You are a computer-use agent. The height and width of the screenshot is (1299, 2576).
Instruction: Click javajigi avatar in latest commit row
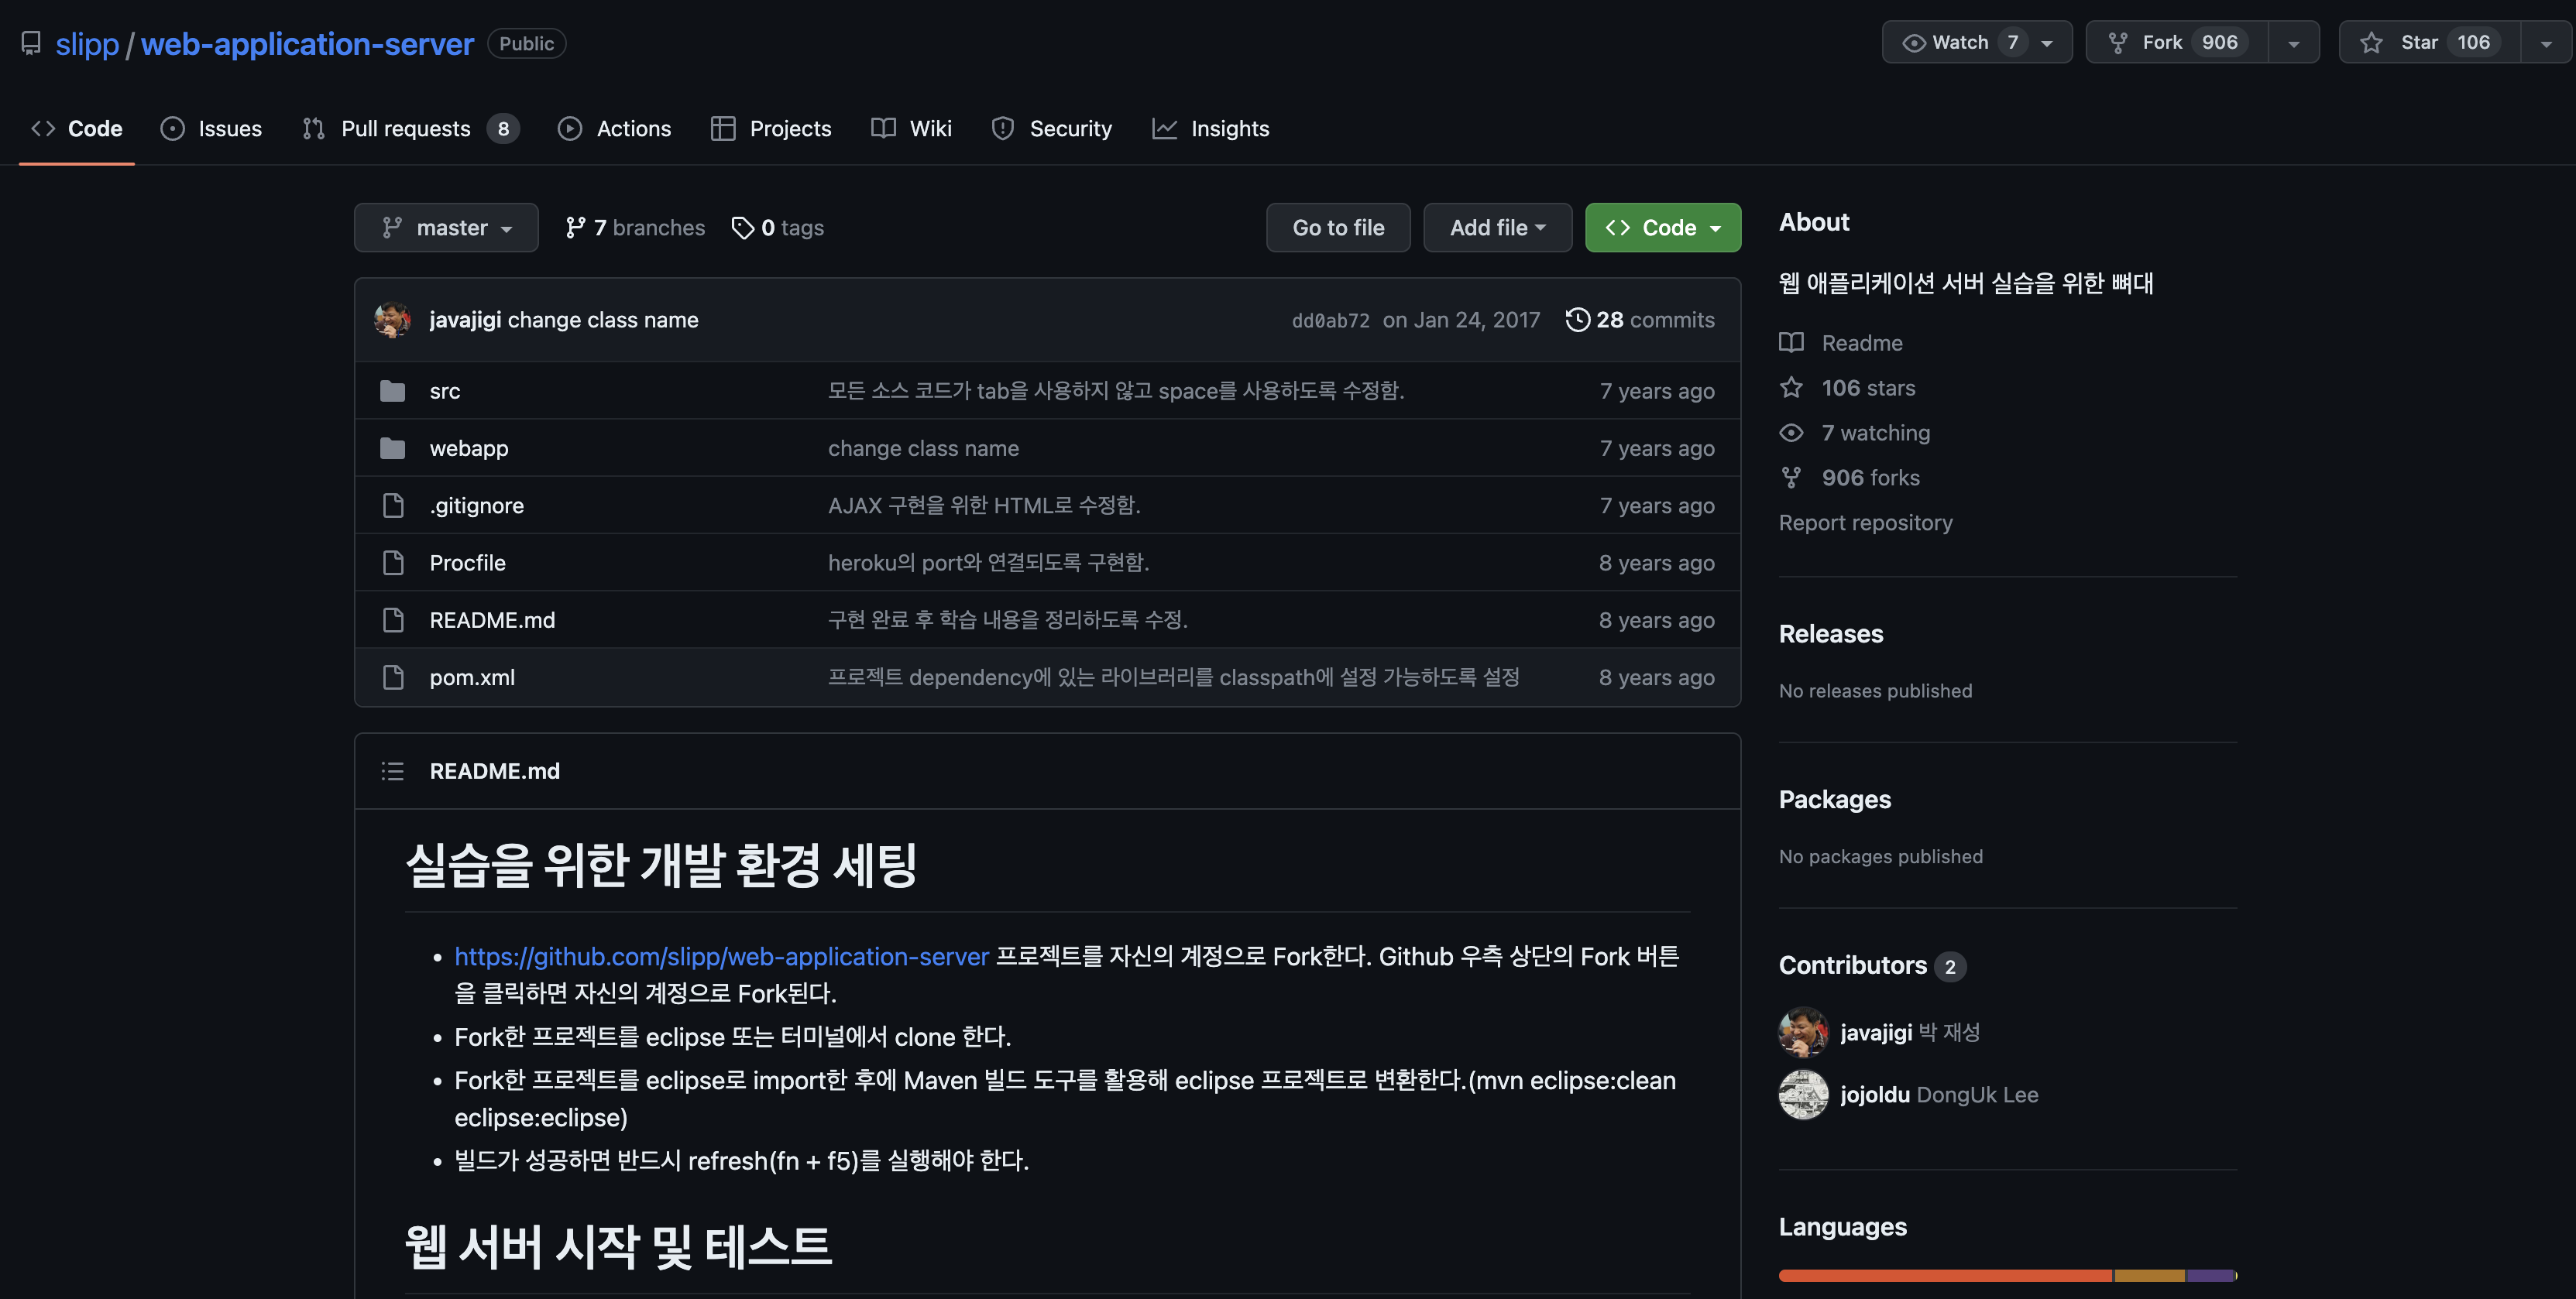(392, 320)
